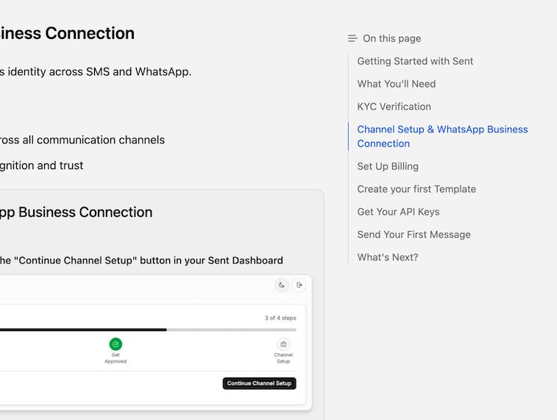Image resolution: width=557 pixels, height=420 pixels.
Task: Toggle dark mode moon icon
Action: (282, 285)
